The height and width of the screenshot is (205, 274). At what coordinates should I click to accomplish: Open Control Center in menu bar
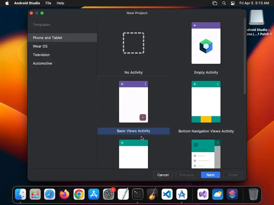coord(233,3)
